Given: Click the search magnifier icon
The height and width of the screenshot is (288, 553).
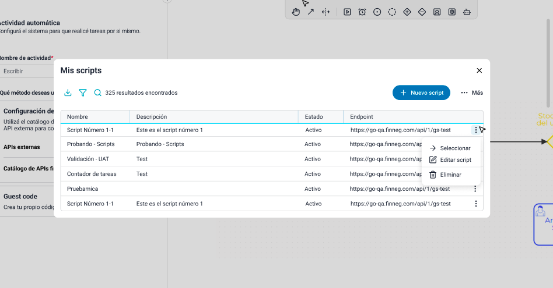Looking at the screenshot, I should (98, 93).
